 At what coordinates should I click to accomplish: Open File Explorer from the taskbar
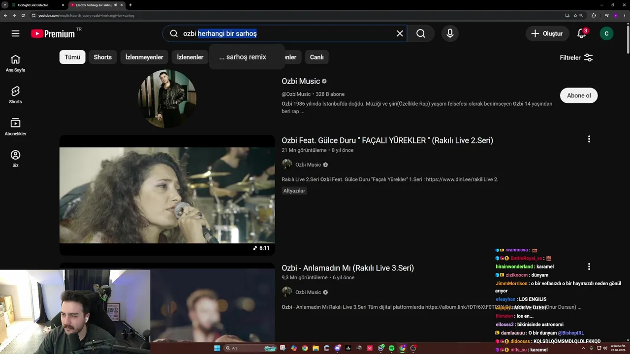315,348
